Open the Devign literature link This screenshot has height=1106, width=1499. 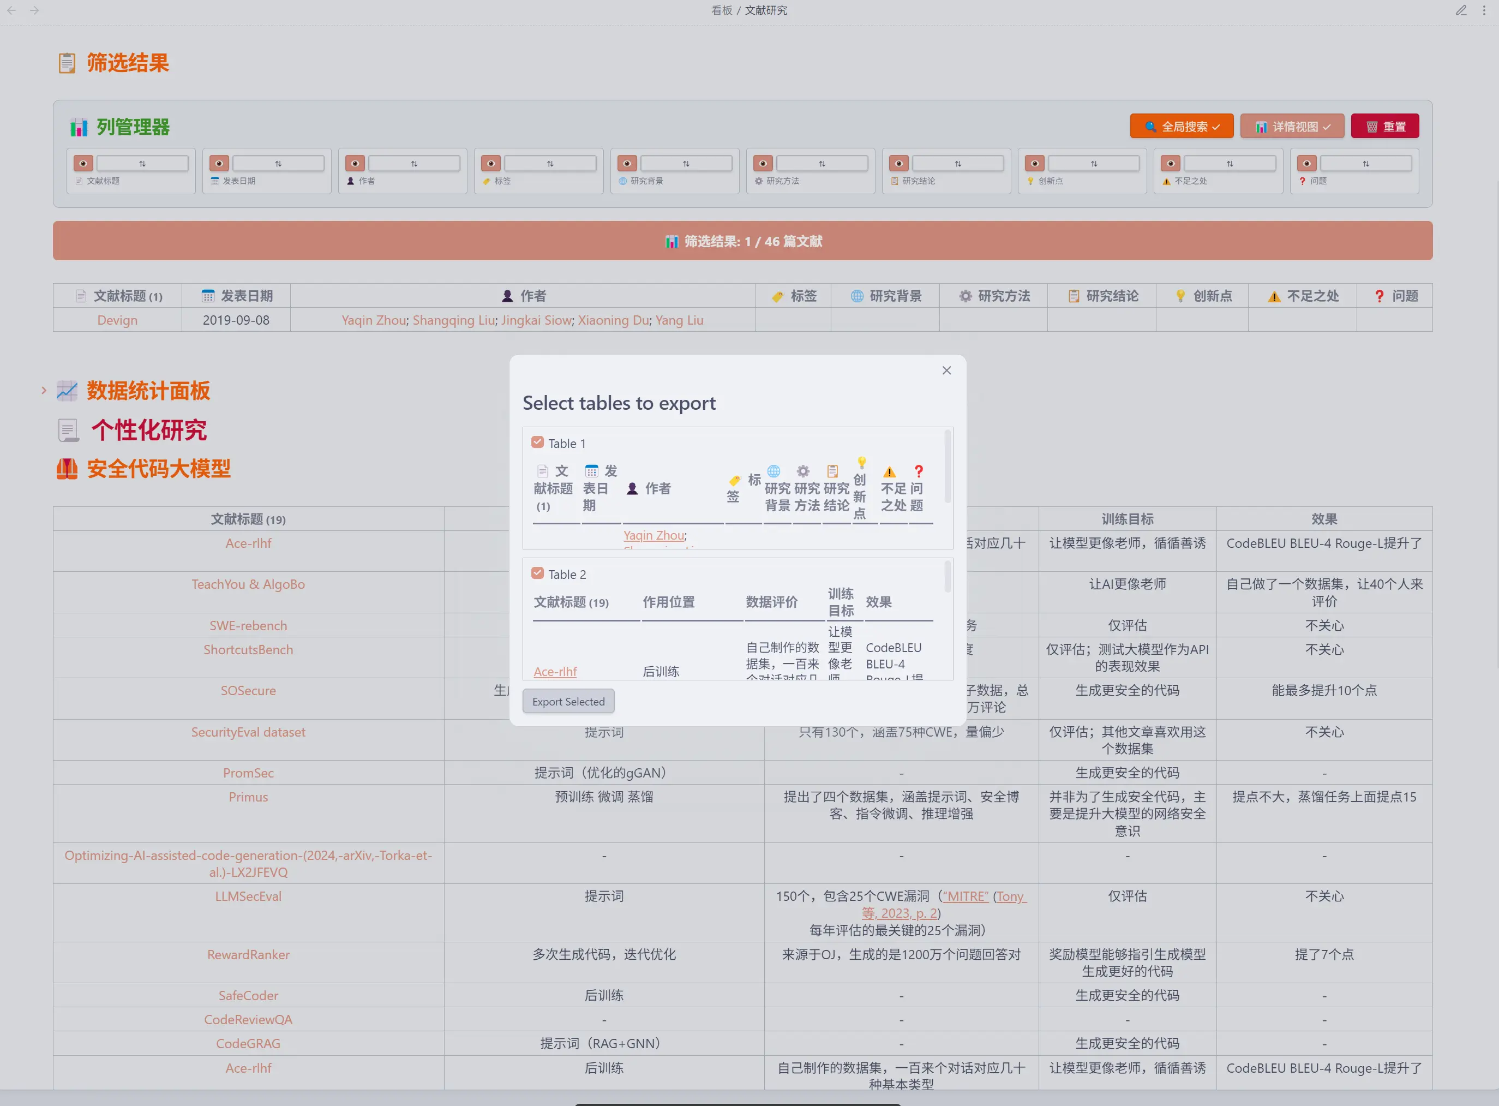(x=117, y=320)
